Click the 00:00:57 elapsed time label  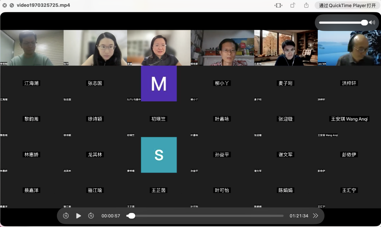tap(111, 216)
